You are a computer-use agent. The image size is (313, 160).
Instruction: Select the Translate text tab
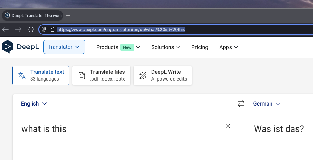(41, 75)
